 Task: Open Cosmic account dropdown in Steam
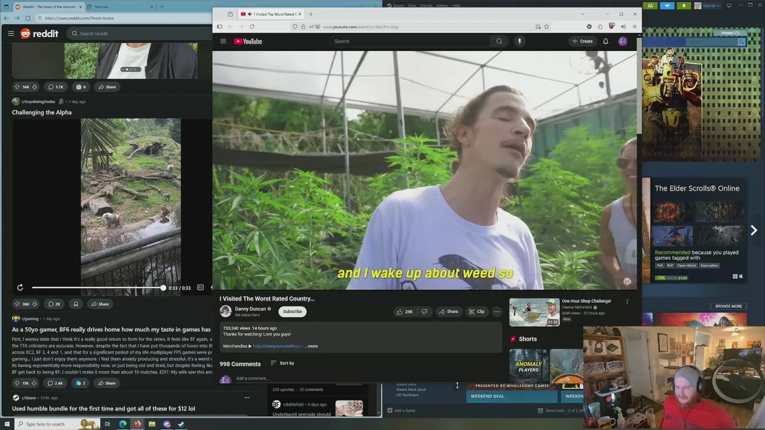coord(708,5)
